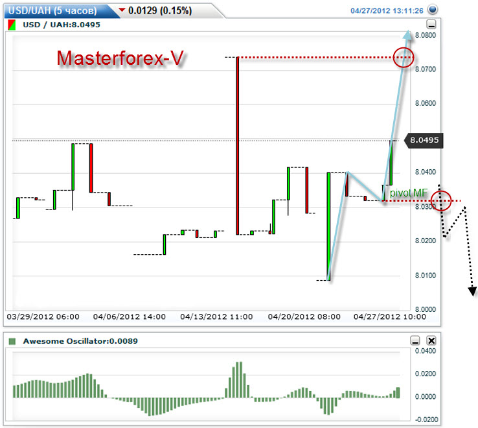This screenshot has width=478, height=428.
Task: Click the USD / UAH:8.0495 legend label
Action: coord(62,25)
